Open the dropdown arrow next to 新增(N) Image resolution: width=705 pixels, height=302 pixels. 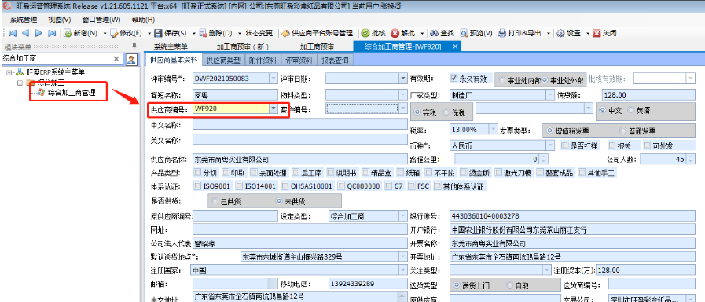point(105,33)
